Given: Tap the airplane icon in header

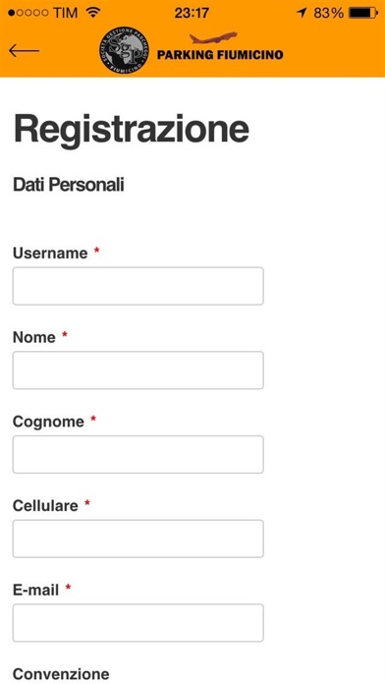Looking at the screenshot, I should coord(213,38).
